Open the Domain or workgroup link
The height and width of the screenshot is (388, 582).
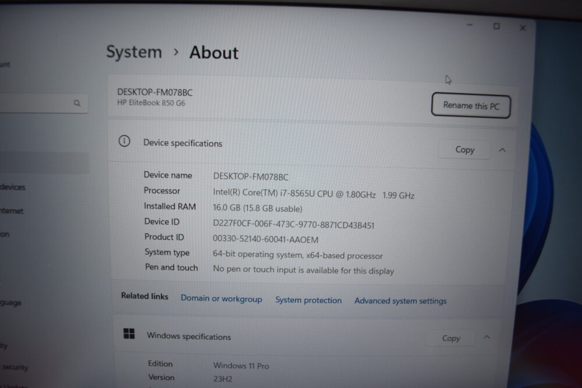click(x=221, y=298)
